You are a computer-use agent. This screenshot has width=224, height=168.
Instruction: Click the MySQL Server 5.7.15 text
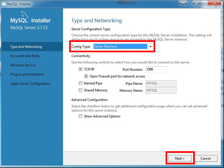pos(29,28)
